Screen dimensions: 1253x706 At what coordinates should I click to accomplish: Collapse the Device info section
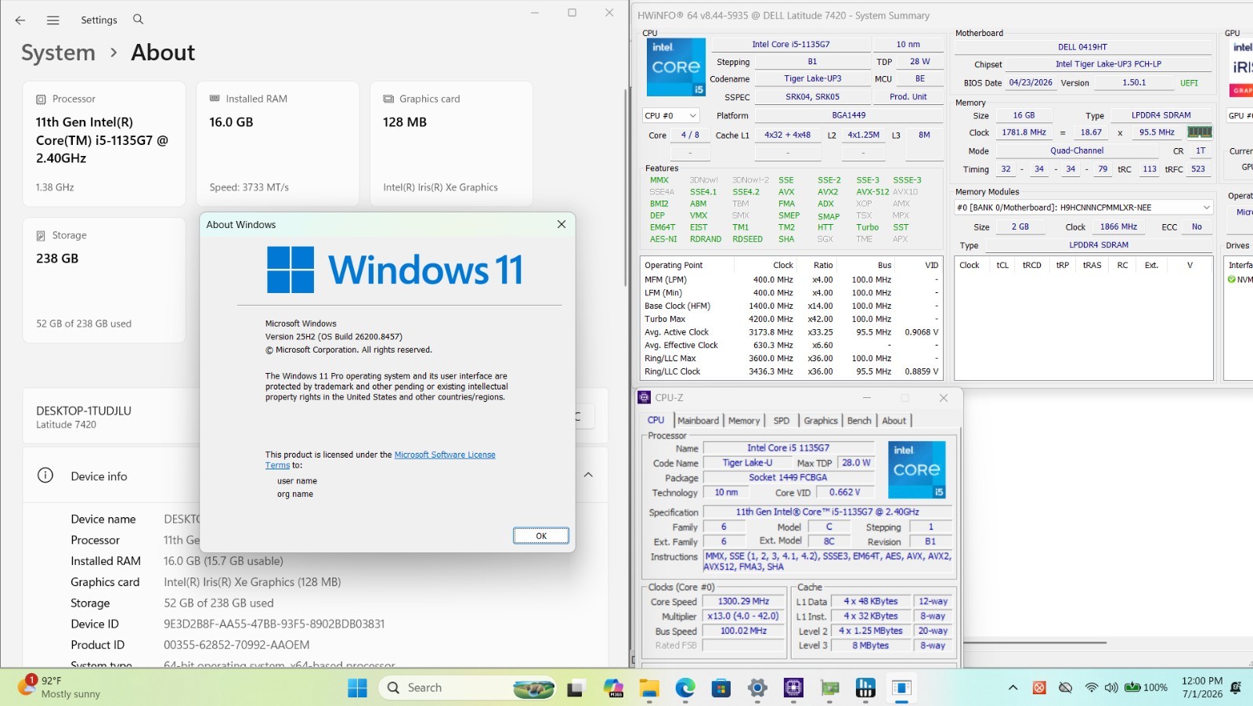[x=588, y=475]
